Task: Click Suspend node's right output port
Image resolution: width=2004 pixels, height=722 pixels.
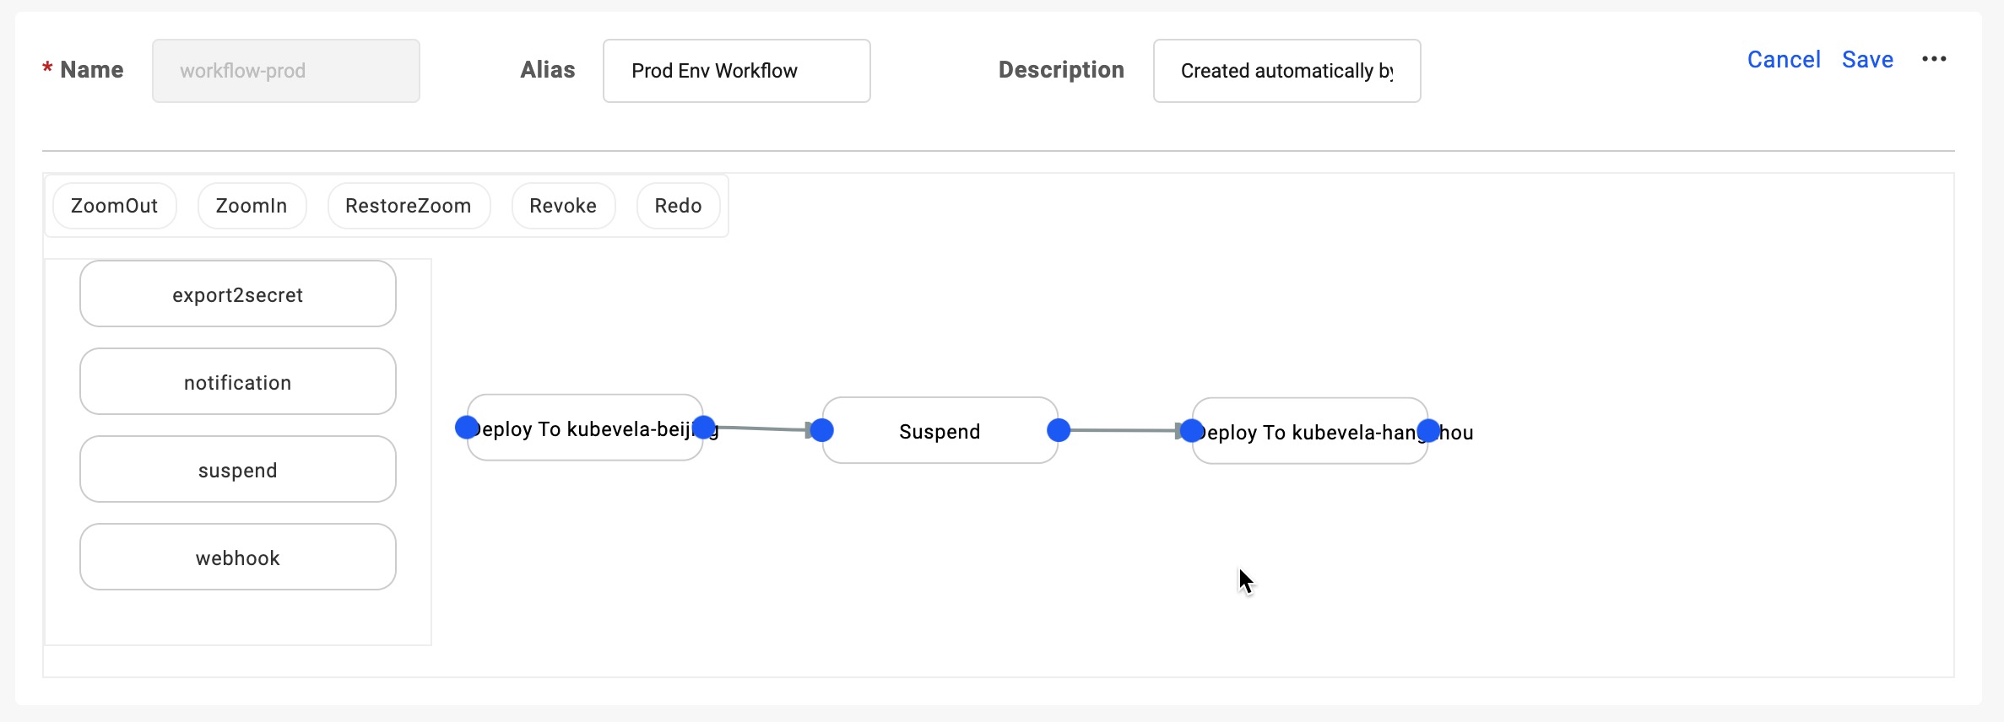Action: click(x=1059, y=430)
